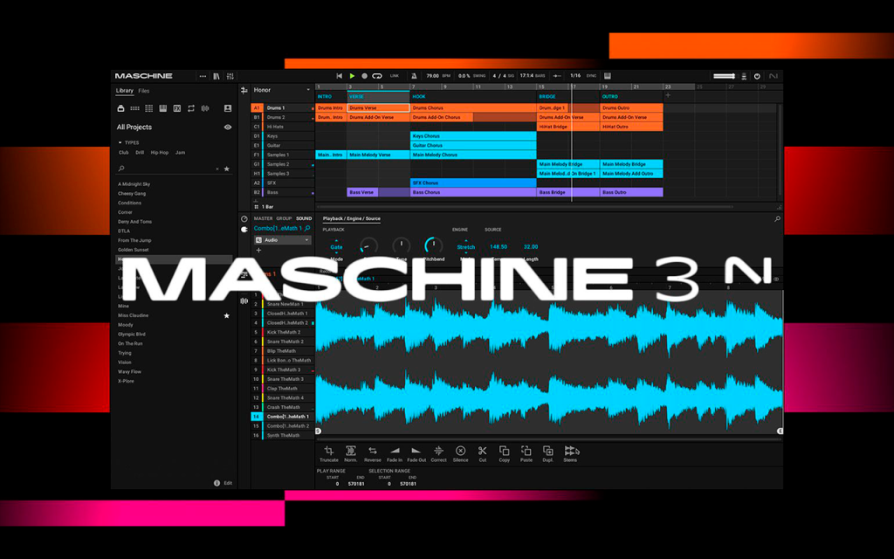Click the Truncate sample tool
Image resolution: width=894 pixels, height=559 pixels.
329,454
